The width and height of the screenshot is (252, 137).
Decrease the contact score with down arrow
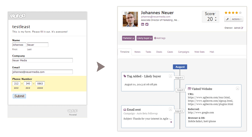216,20
